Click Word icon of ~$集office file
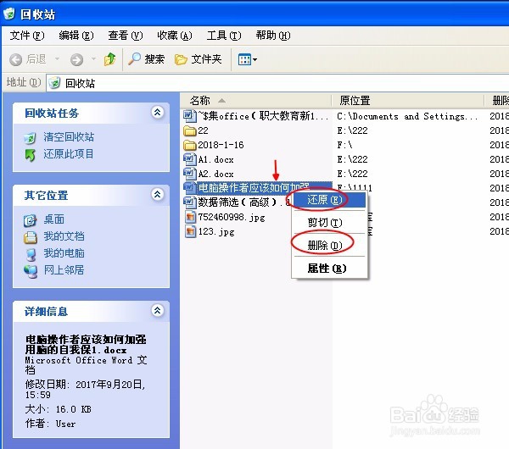The height and width of the screenshot is (449, 509). coord(190,116)
